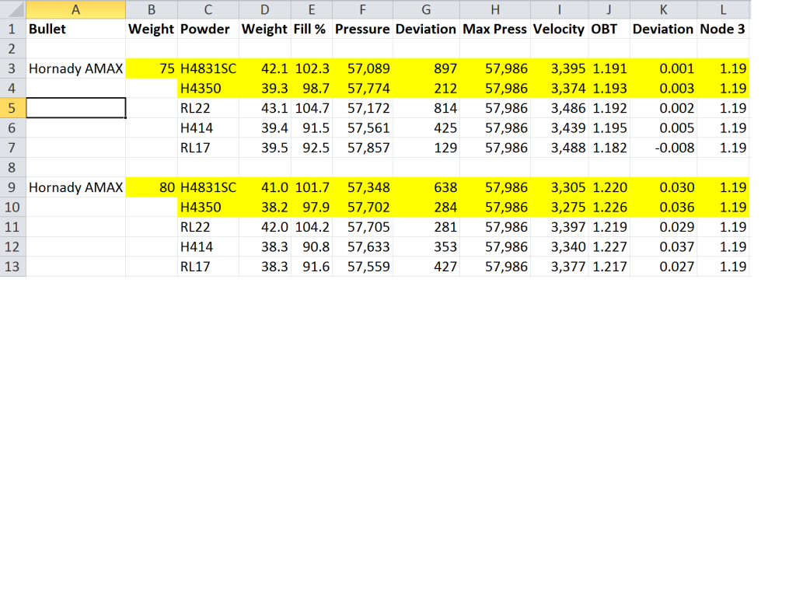Click the deviation cell "0.036"
Image resolution: width=796 pixels, height=597 pixels.
[x=664, y=207]
